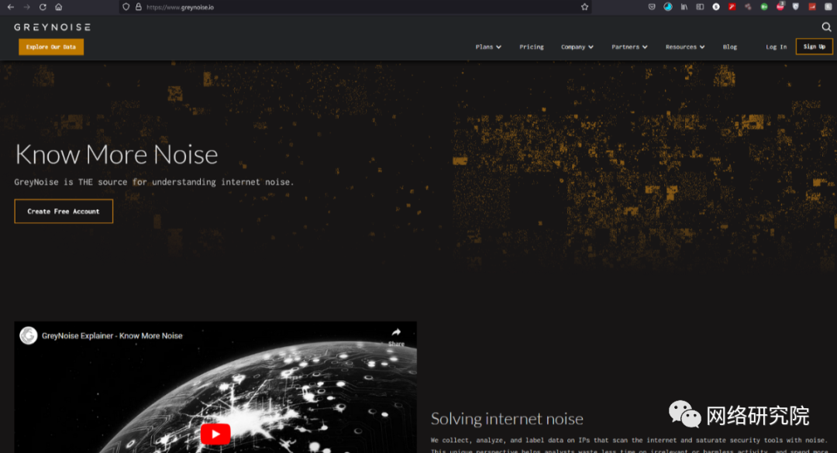Open the grey connected-nodes extension icon
Image resolution: width=837 pixels, height=453 pixels.
(748, 7)
